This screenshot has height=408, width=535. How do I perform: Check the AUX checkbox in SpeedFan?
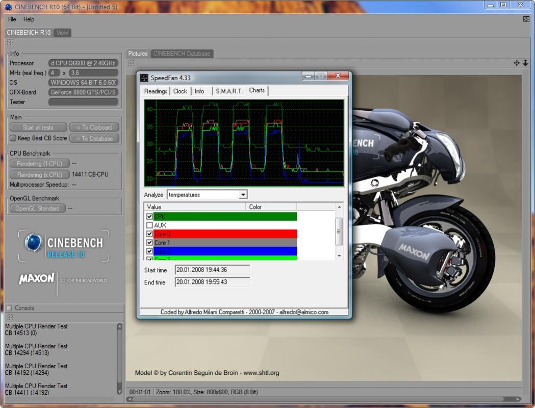point(149,225)
